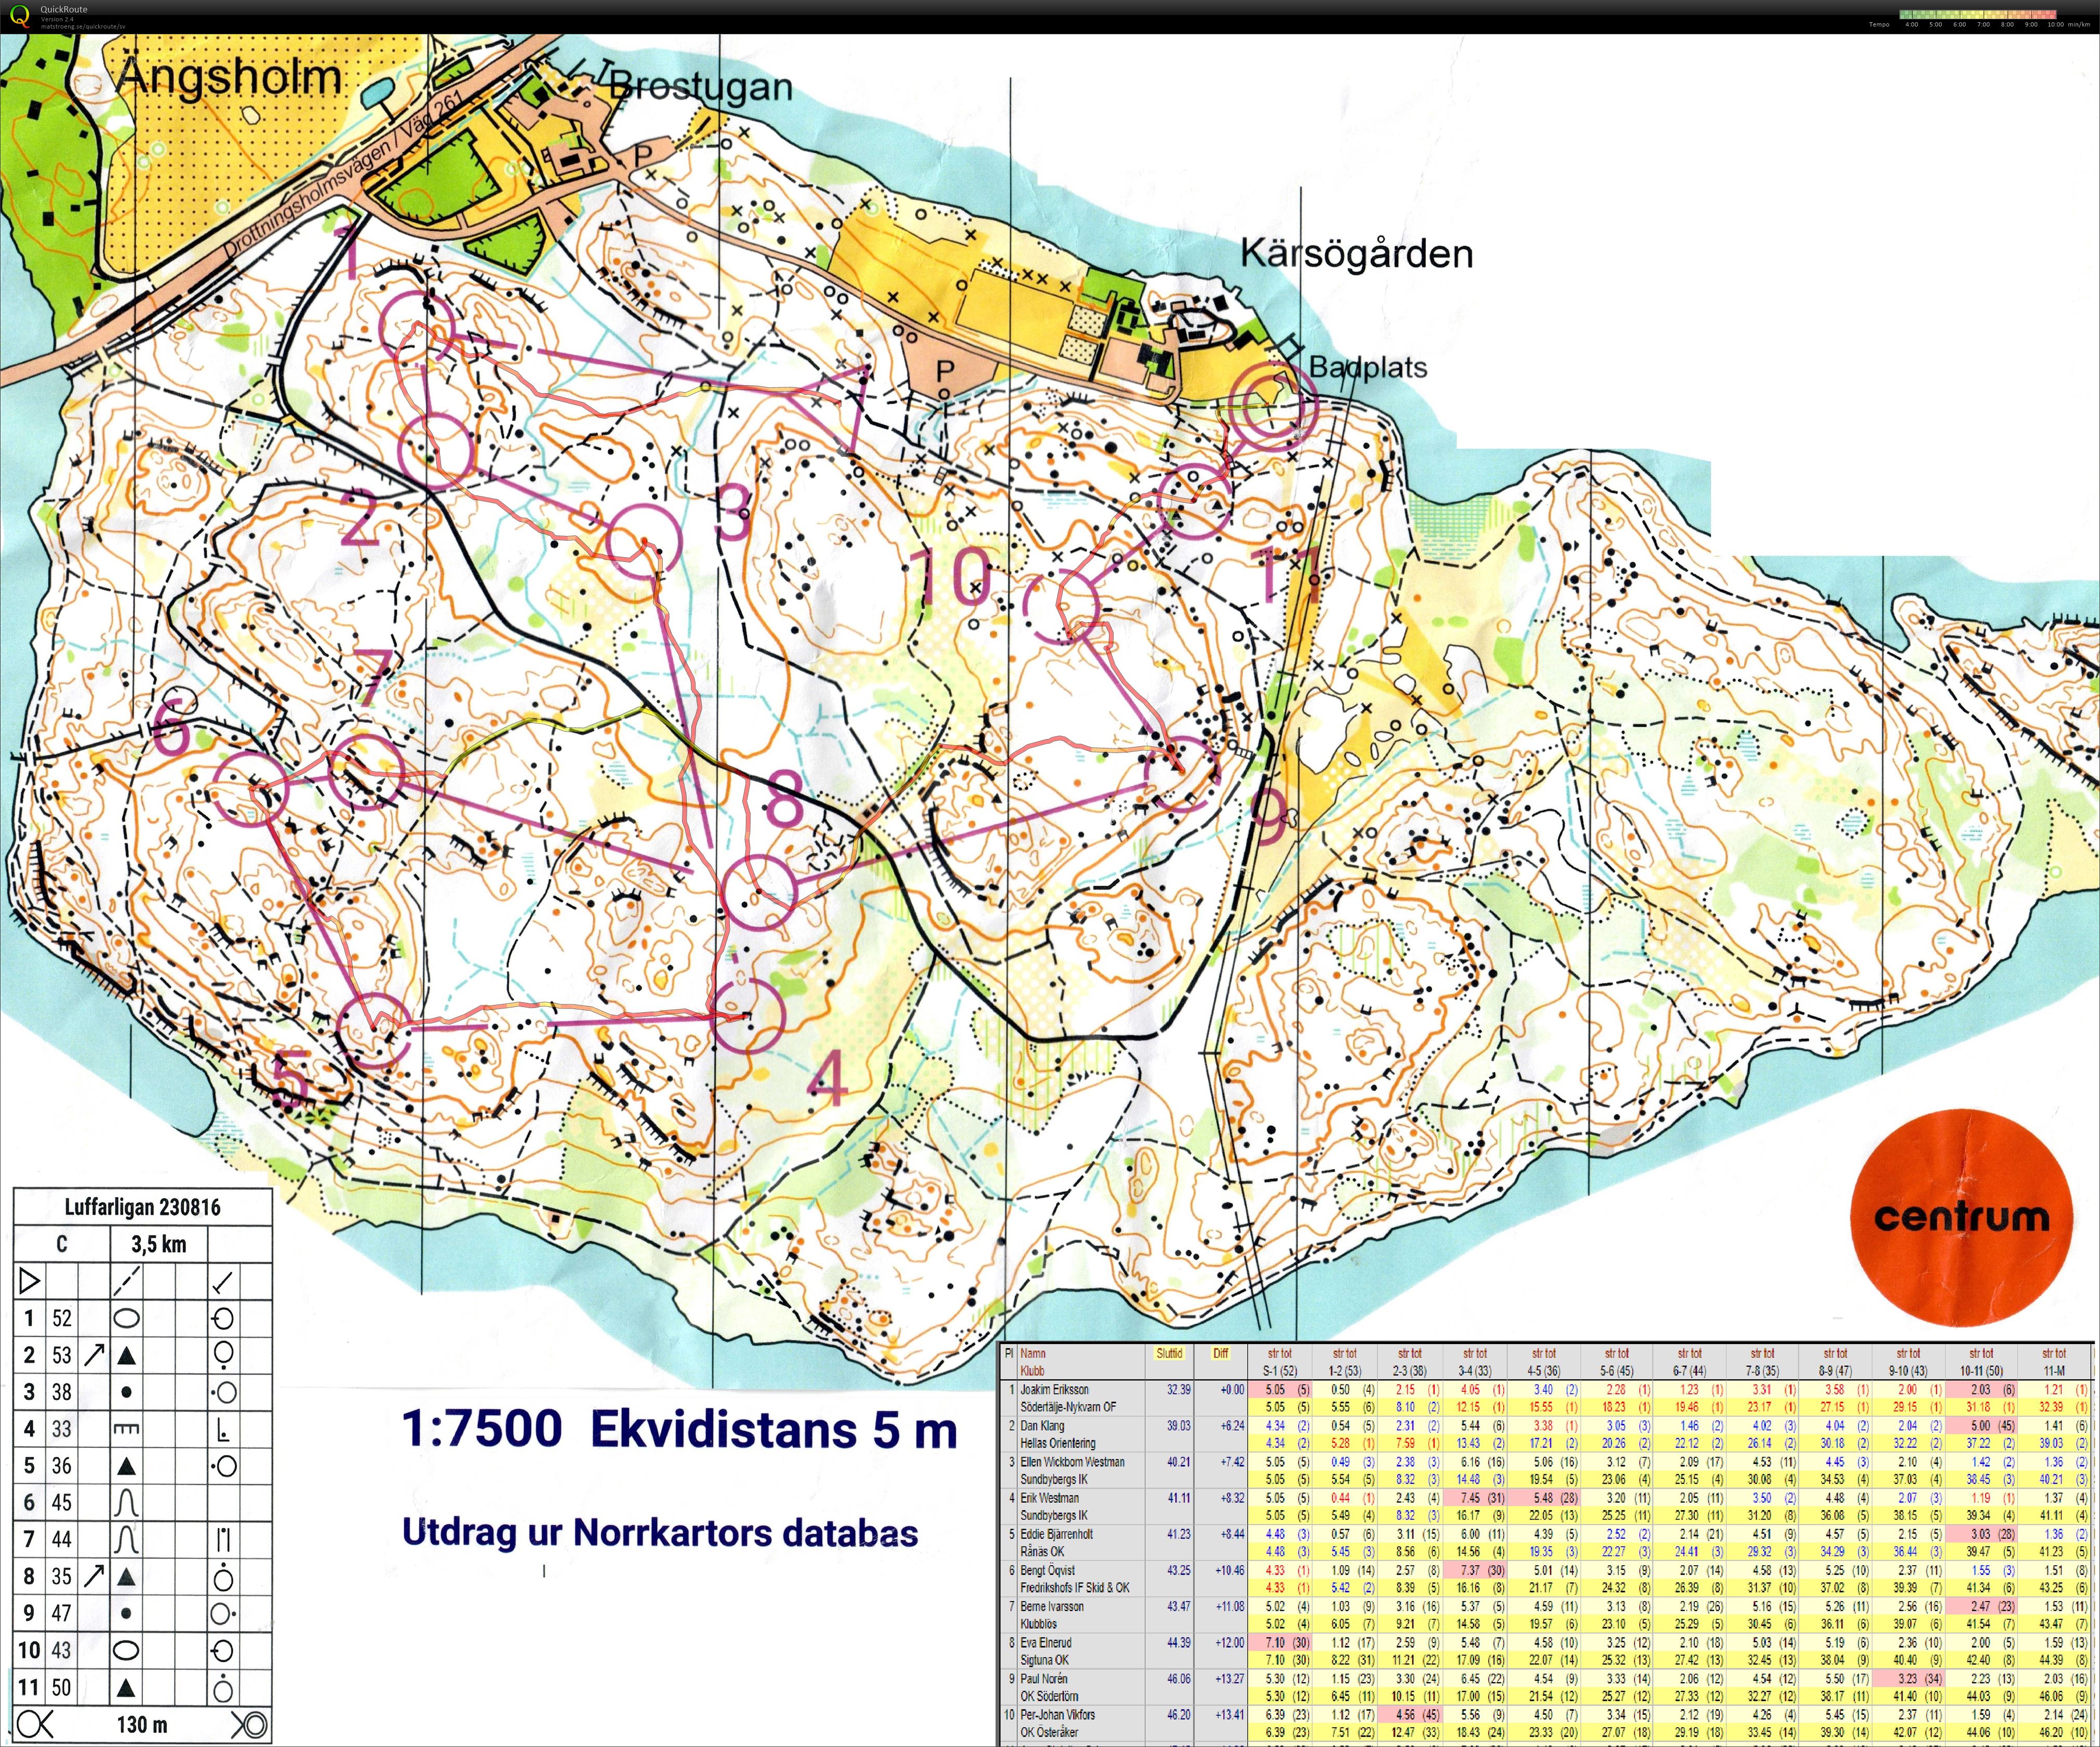This screenshot has height=1747, width=2100.
Task: Click the 130 m finish row in the control description
Action: tap(142, 1724)
